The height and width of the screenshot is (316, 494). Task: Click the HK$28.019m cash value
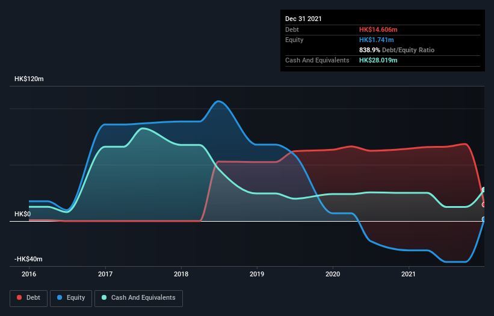click(x=378, y=60)
